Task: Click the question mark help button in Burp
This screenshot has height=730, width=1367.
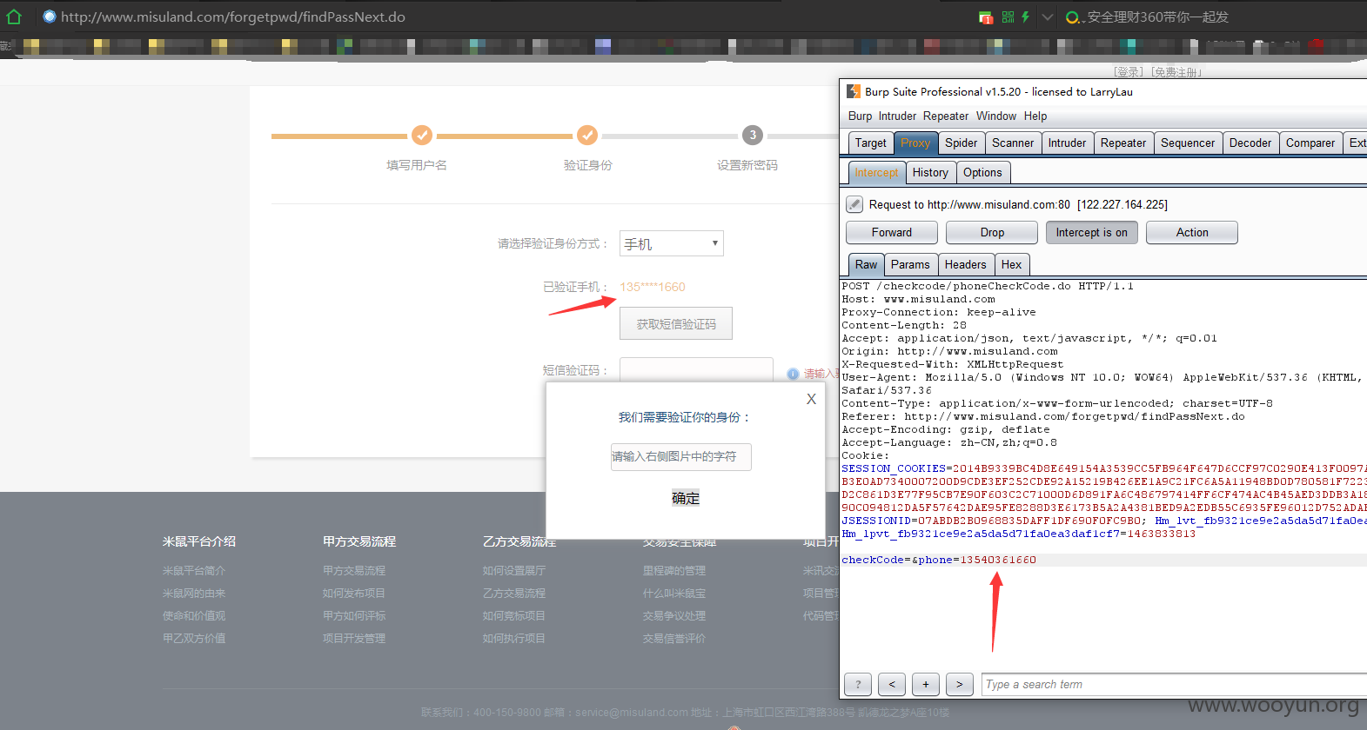Action: [x=858, y=685]
